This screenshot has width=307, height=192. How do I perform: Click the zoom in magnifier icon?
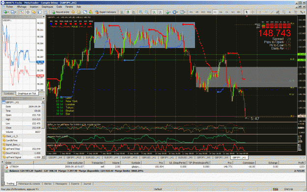(x=140, y=12)
